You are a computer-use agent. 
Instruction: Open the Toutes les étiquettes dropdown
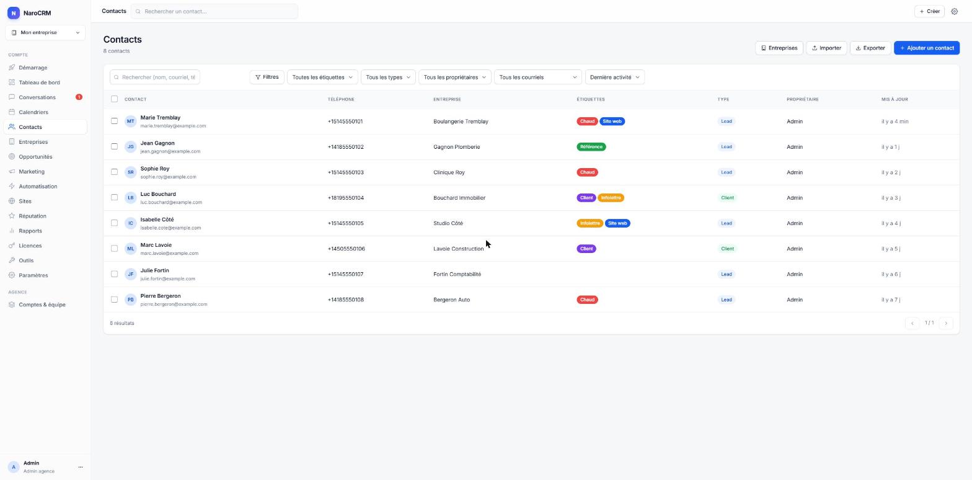[x=322, y=78]
